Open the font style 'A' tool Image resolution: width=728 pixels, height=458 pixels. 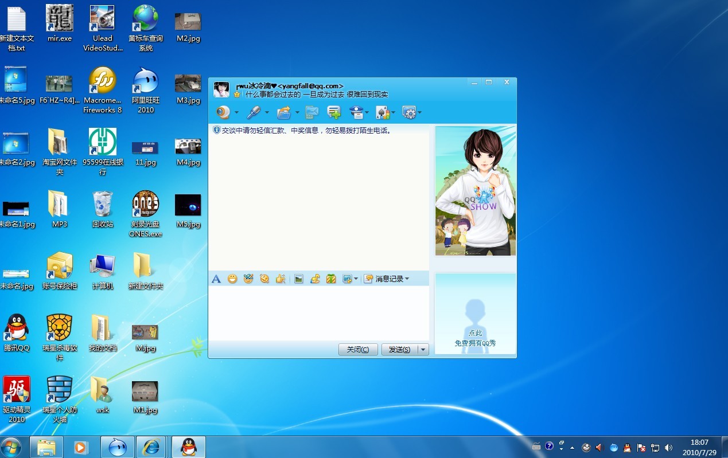click(216, 279)
